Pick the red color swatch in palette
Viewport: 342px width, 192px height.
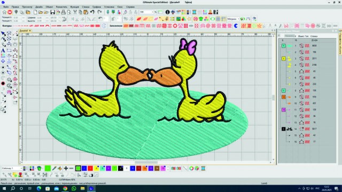[x=90, y=169]
